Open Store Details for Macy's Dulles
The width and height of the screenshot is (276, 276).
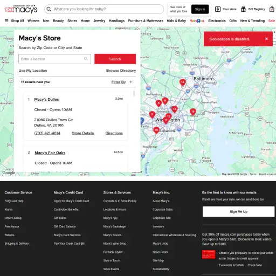pos(83,133)
